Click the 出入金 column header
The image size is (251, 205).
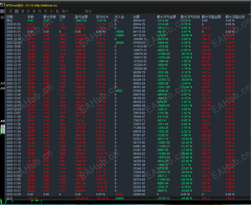[119, 17]
